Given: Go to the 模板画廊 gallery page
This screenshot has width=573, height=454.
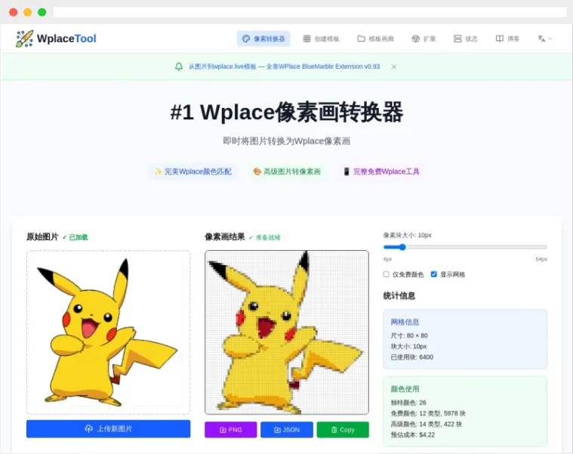Looking at the screenshot, I should click(x=376, y=39).
